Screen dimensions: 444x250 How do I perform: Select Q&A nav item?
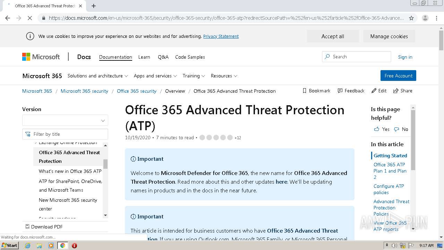163,57
